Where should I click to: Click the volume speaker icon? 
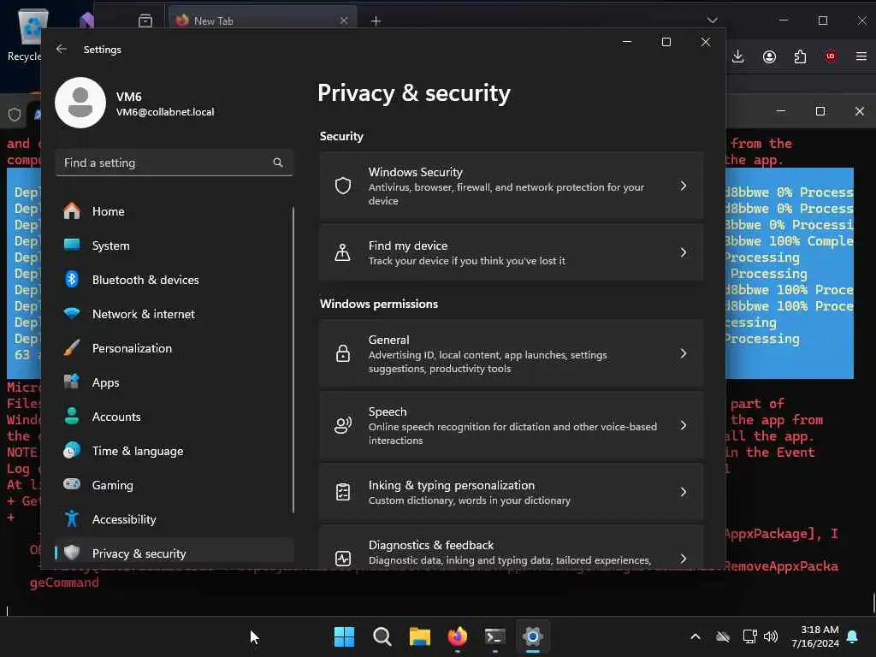[x=771, y=636]
